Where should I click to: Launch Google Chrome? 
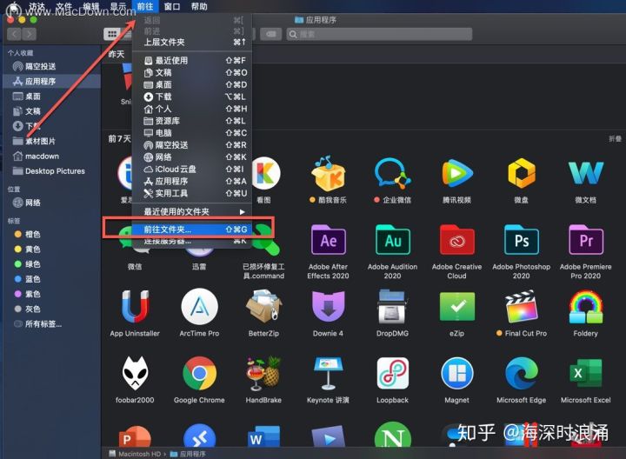[x=199, y=373]
